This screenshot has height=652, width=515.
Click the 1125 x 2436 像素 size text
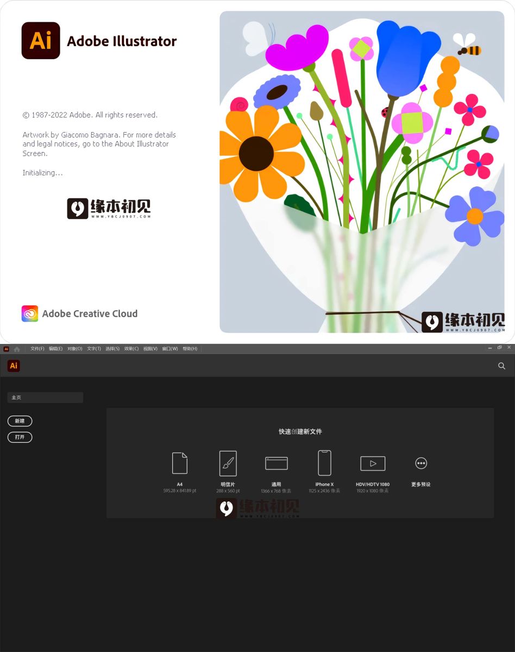pyautogui.click(x=324, y=491)
